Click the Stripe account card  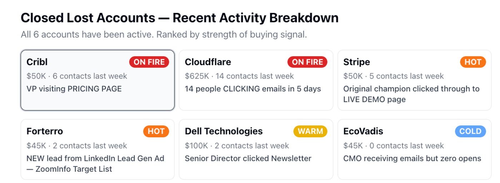(414, 80)
